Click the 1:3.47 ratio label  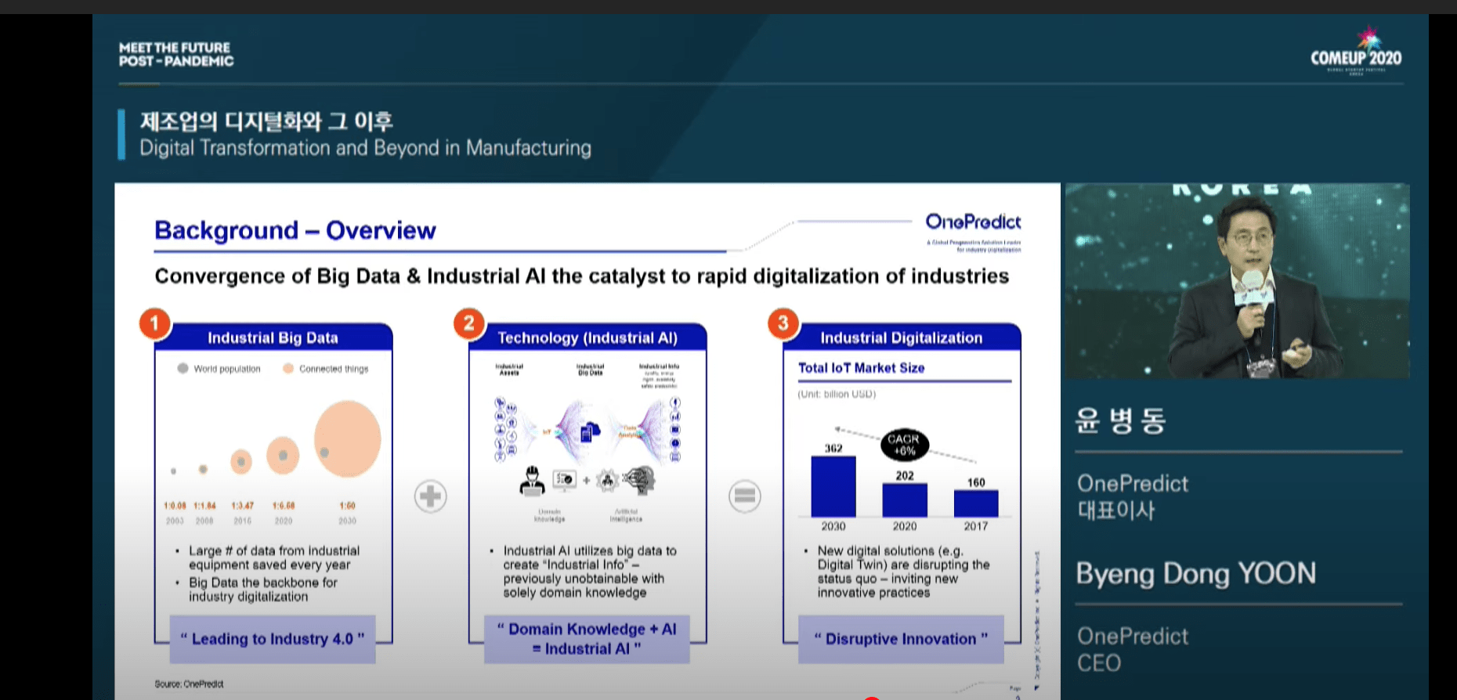pos(243,506)
